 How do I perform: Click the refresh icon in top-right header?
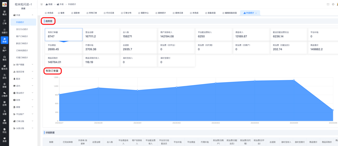(x=333, y=4)
